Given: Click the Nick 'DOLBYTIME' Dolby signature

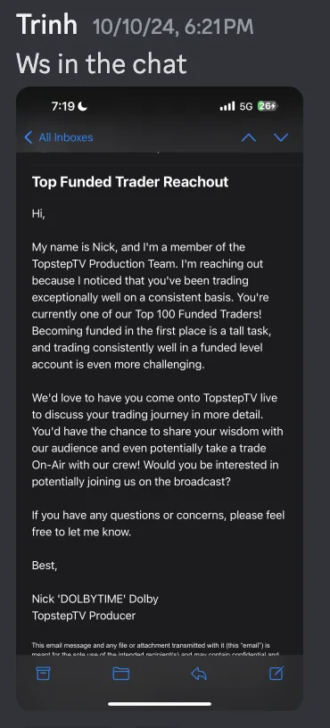Looking at the screenshot, I should [95, 599].
